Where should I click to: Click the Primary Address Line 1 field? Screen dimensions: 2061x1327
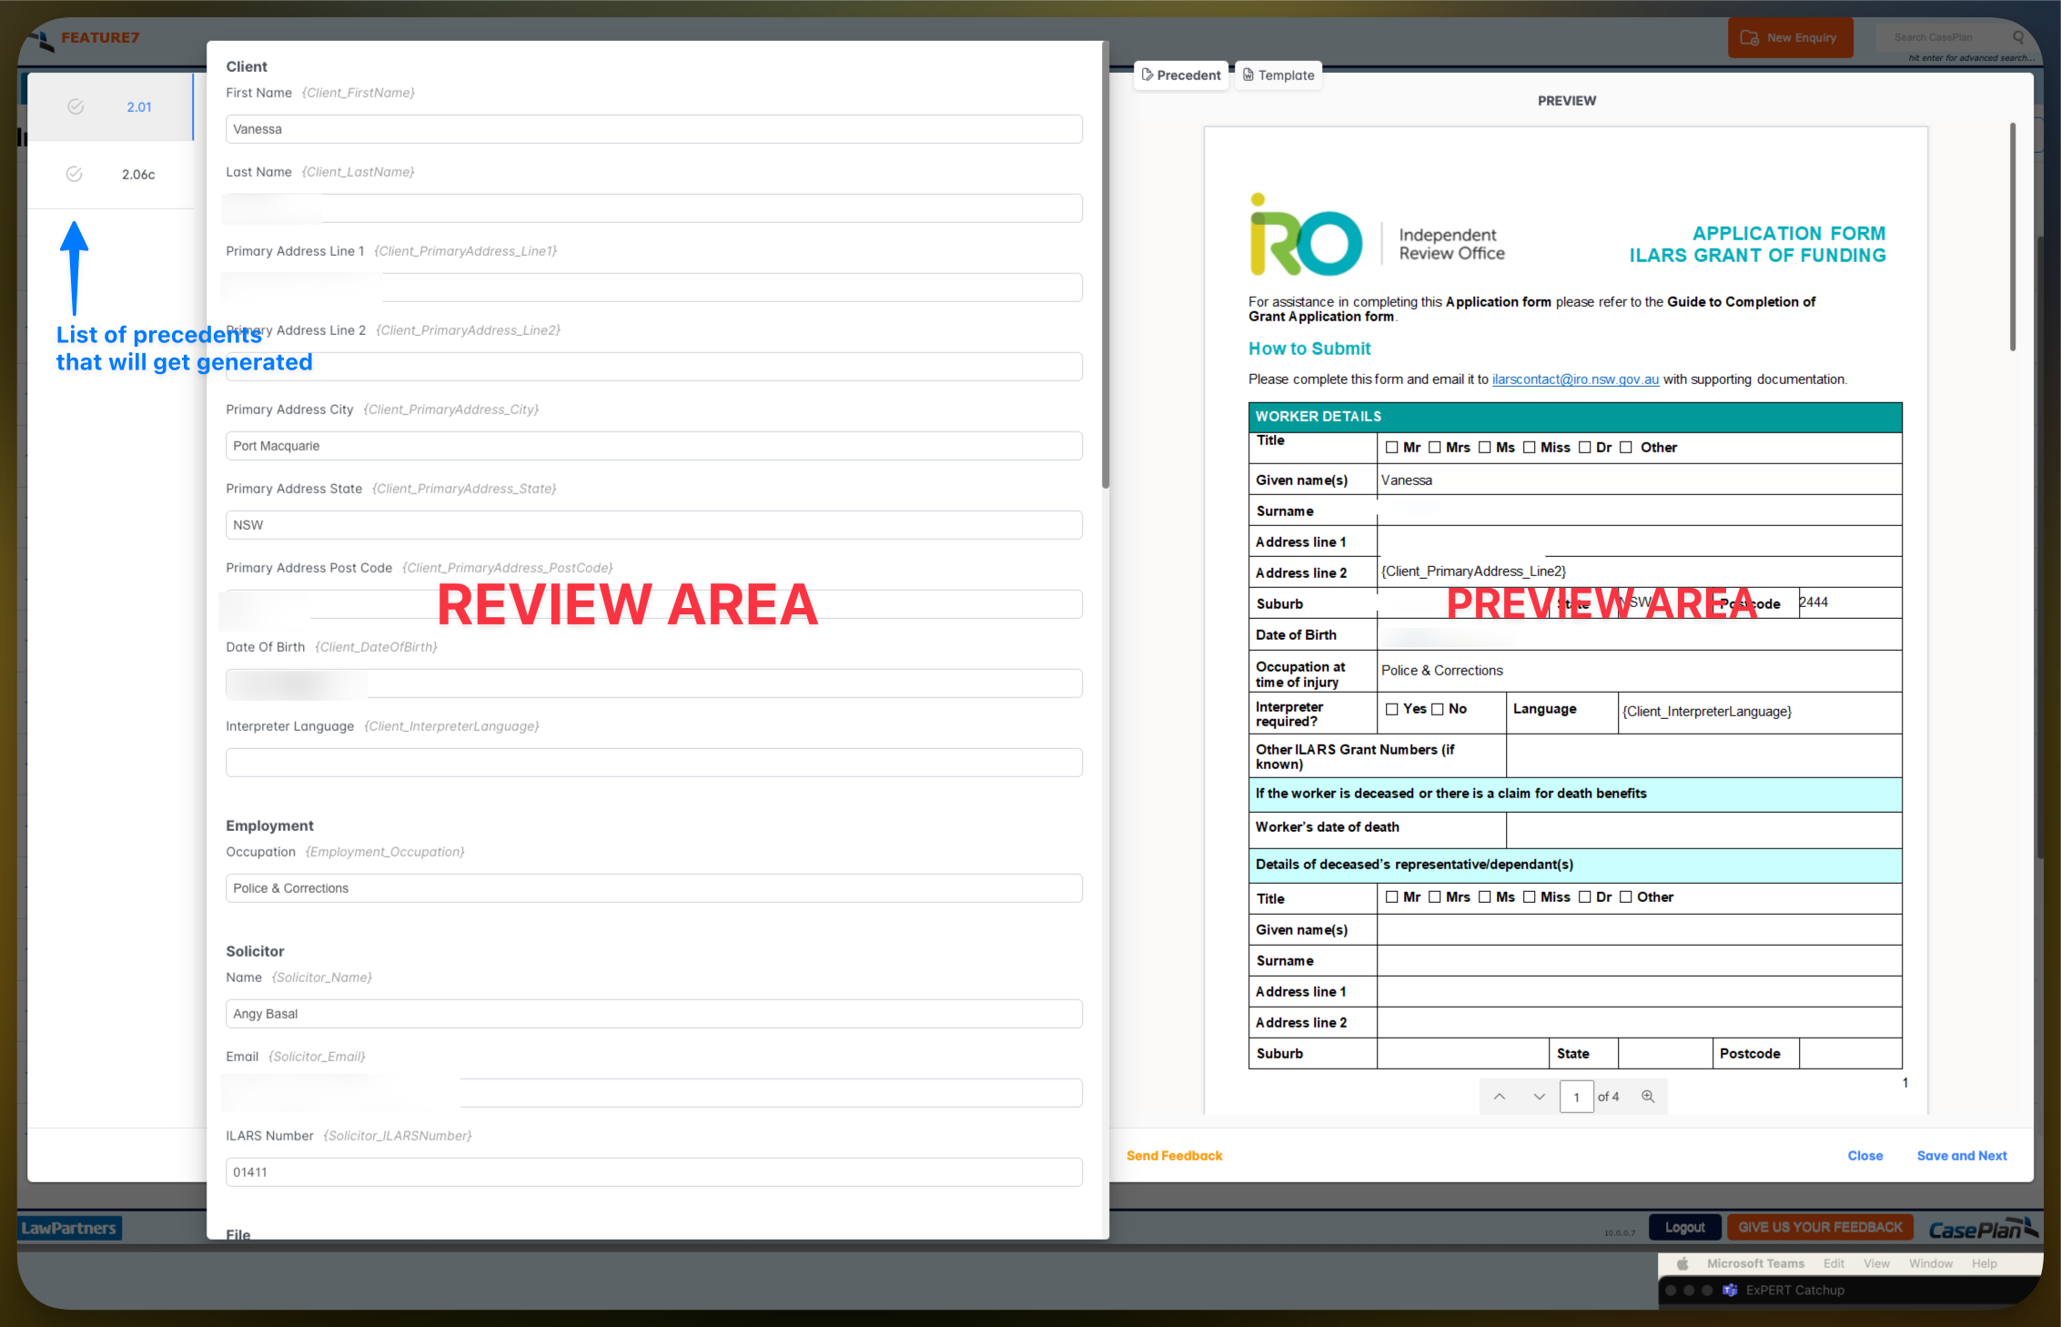654,288
